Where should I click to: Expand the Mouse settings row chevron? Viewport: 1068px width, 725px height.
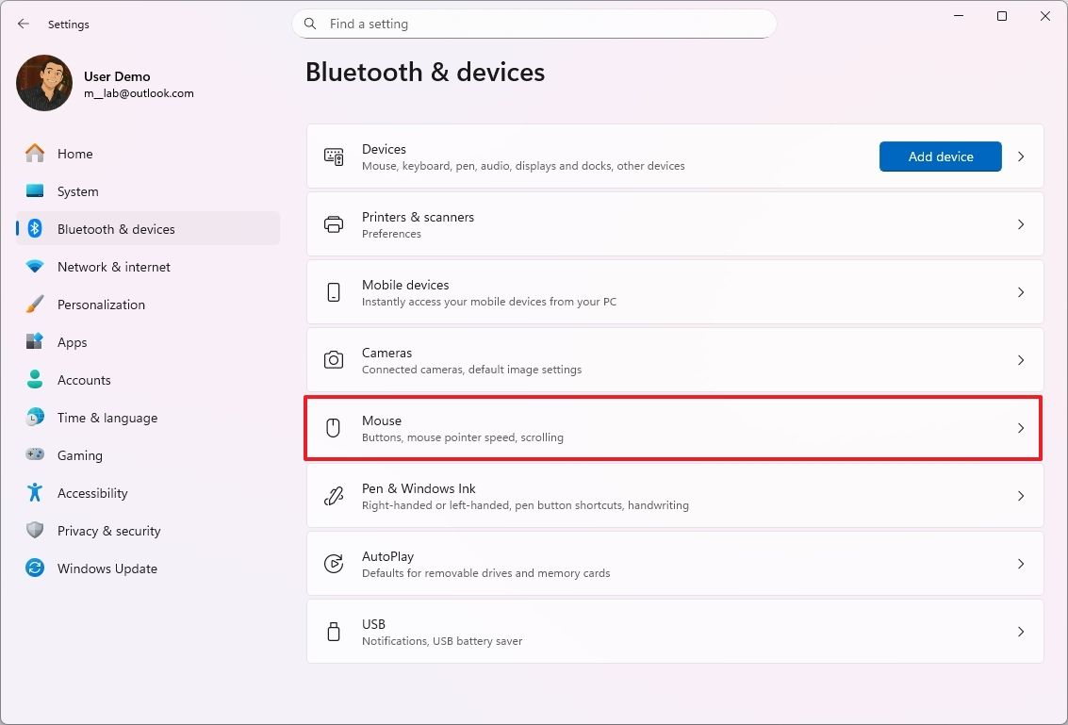1021,427
